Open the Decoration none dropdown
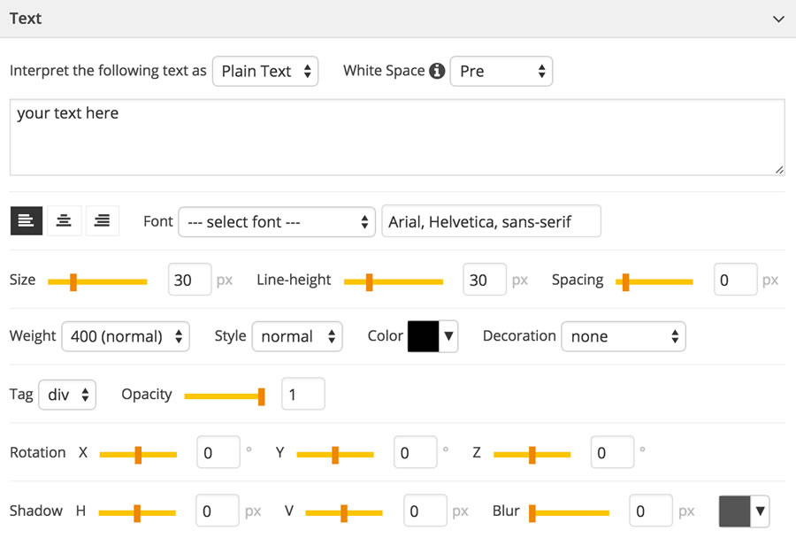Viewport: 796px width, 538px height. tap(624, 336)
